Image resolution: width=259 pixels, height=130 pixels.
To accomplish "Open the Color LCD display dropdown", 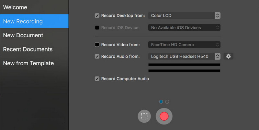I will 184,15.
